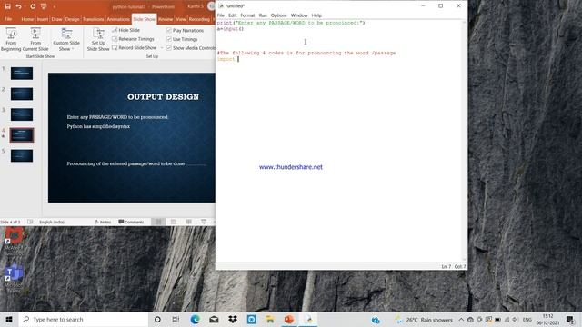Click Start From Beginning quick access icon

click(44, 6)
